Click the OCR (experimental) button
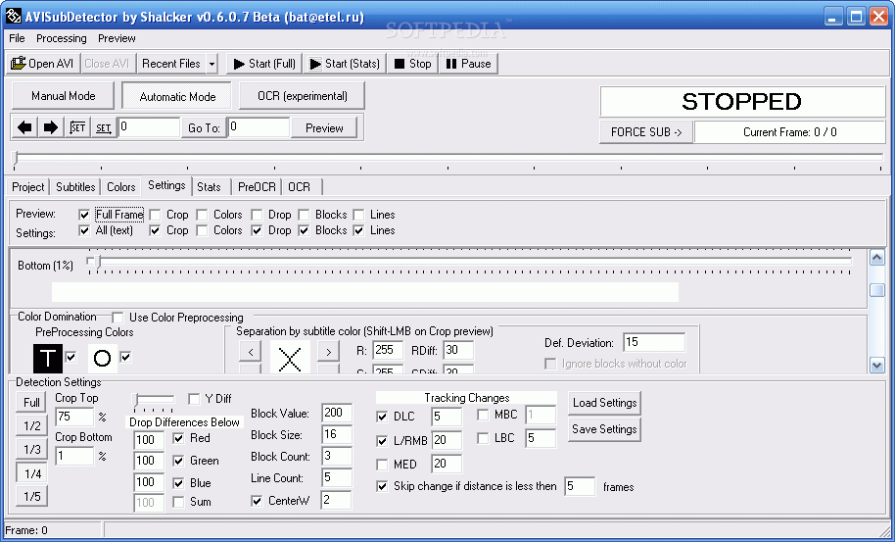Screen dimensions: 895x542 [302, 96]
